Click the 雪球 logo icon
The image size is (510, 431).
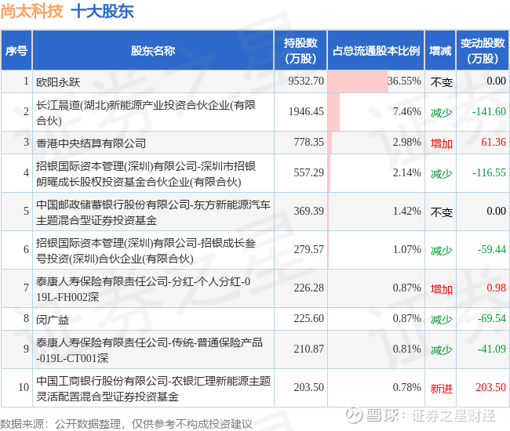point(354,415)
